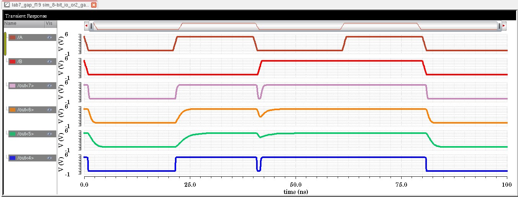Click the /out<7> pink color swatch
Viewport: 518px width, 197px height.
pyautogui.click(x=13, y=86)
